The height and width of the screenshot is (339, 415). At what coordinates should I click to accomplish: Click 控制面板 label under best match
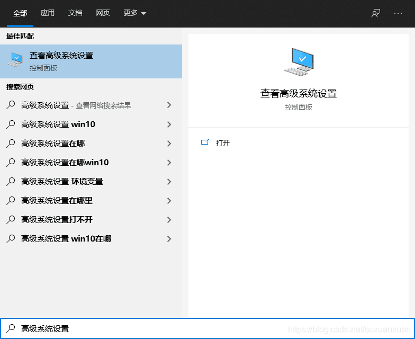pyautogui.click(x=43, y=68)
